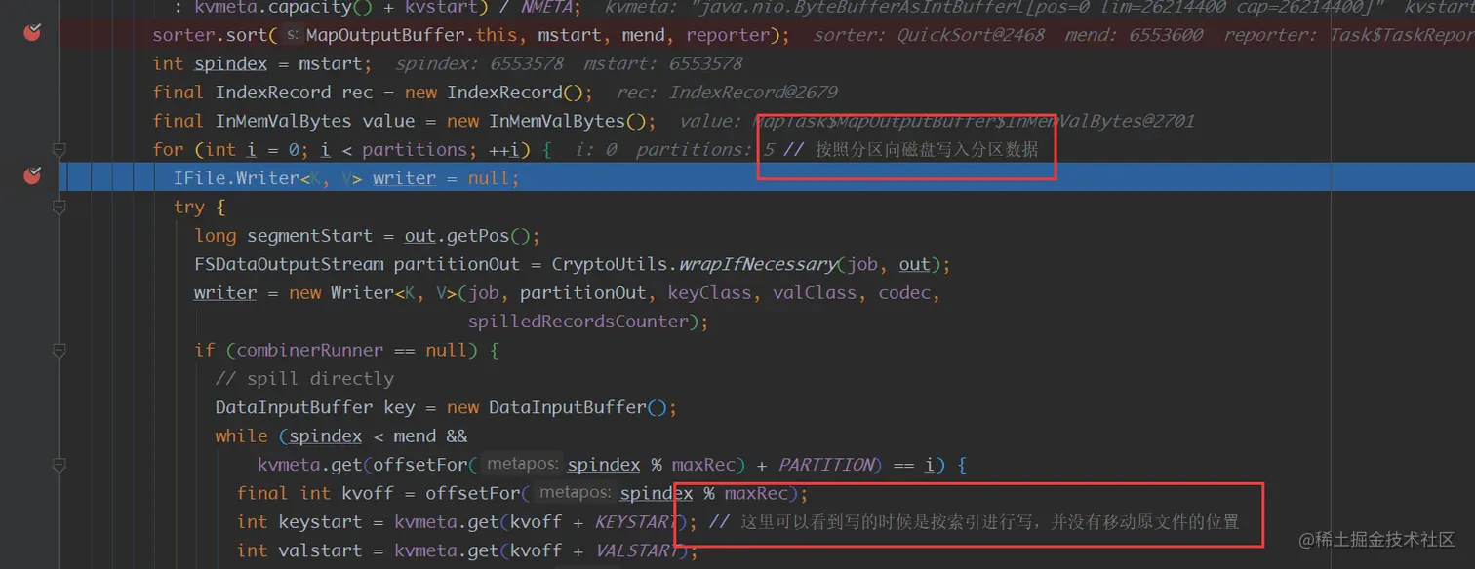Toggle breakpoint on IFile.Writer line
The image size is (1475, 569).
click(32, 175)
